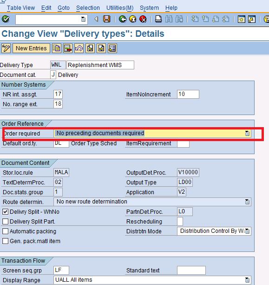Enable Delivery Split Part. checkbox

(x=5, y=221)
